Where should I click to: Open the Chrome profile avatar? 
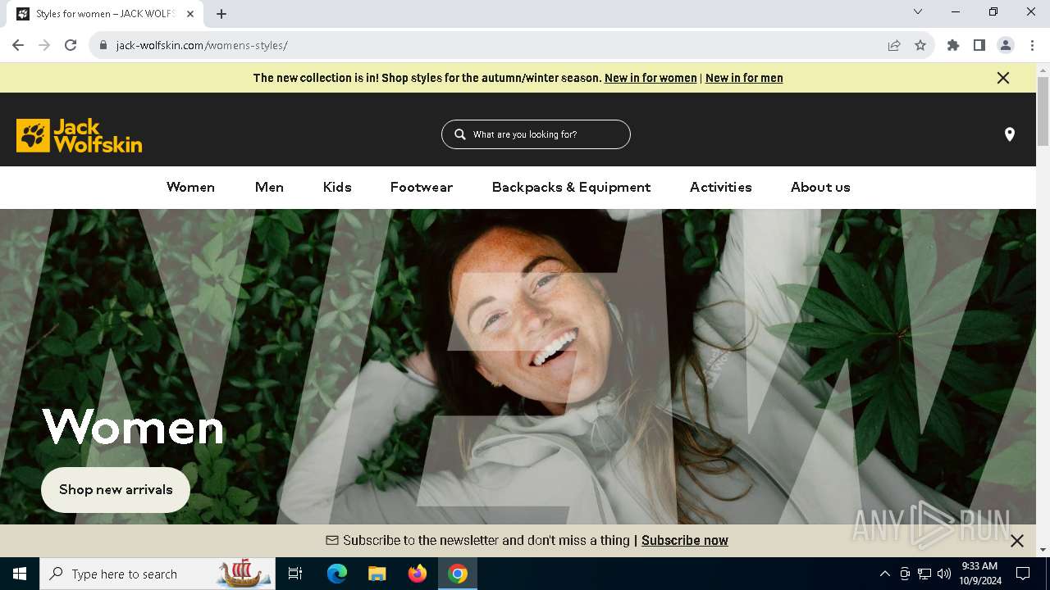click(1006, 45)
